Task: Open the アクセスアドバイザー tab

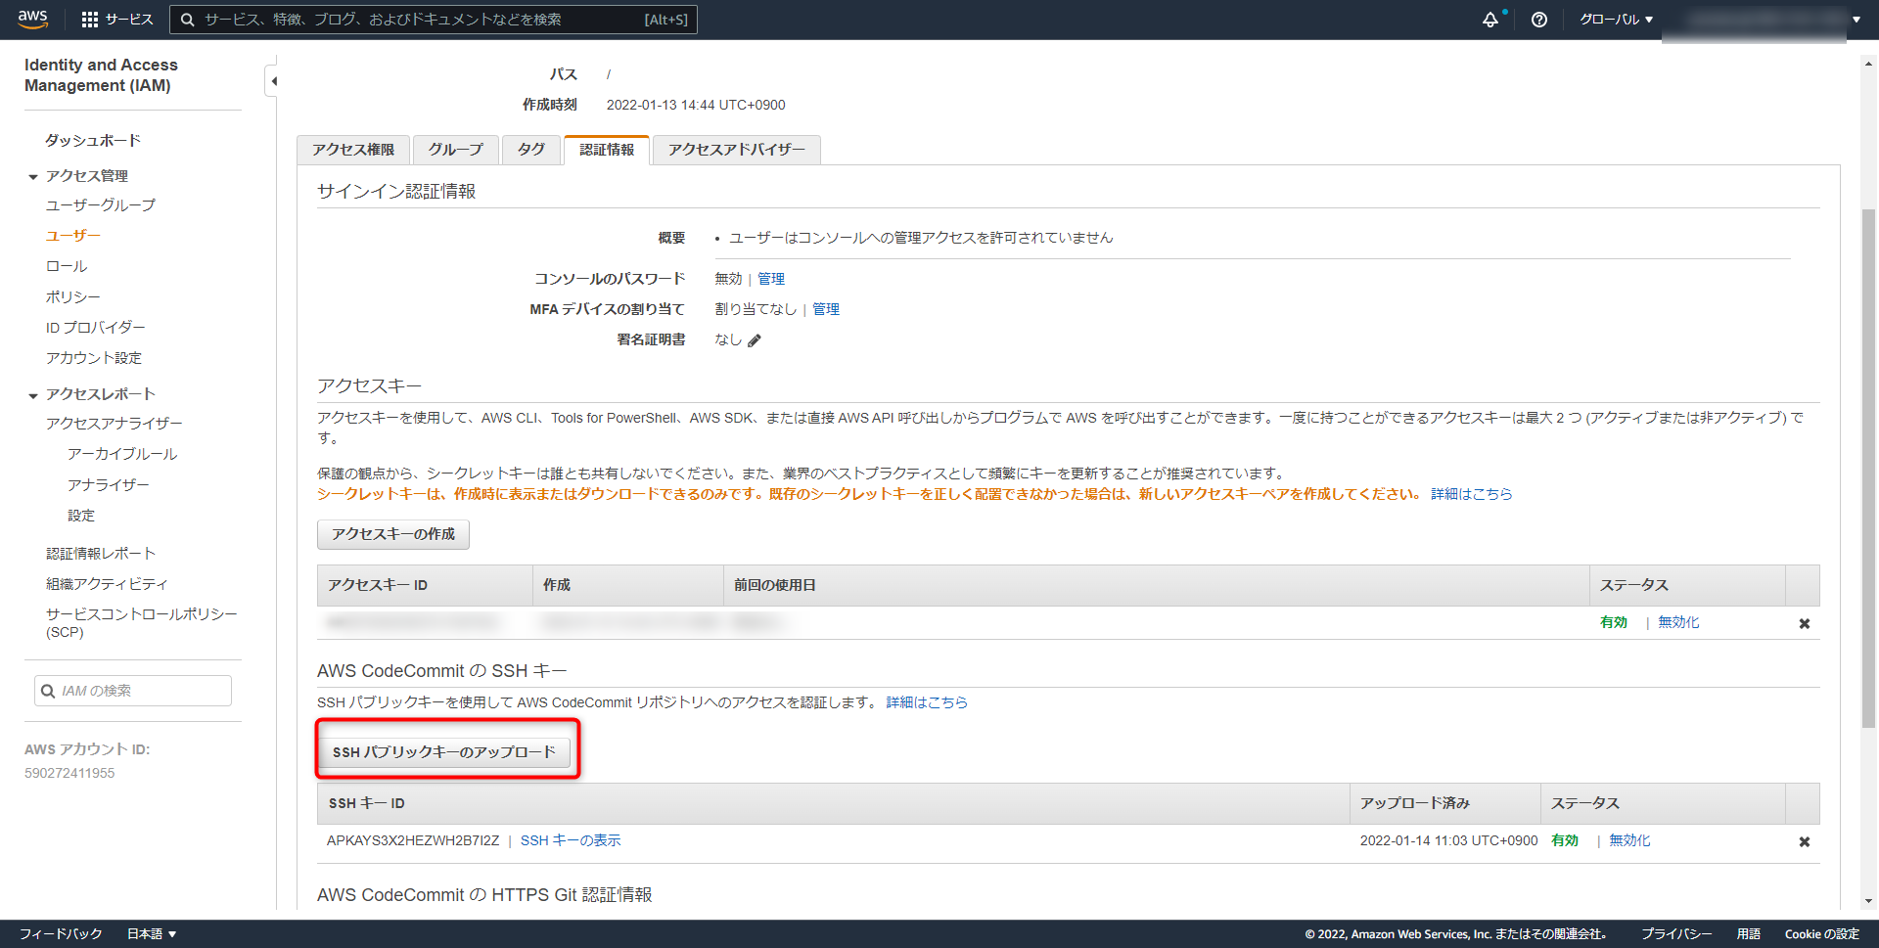Action: click(x=736, y=150)
